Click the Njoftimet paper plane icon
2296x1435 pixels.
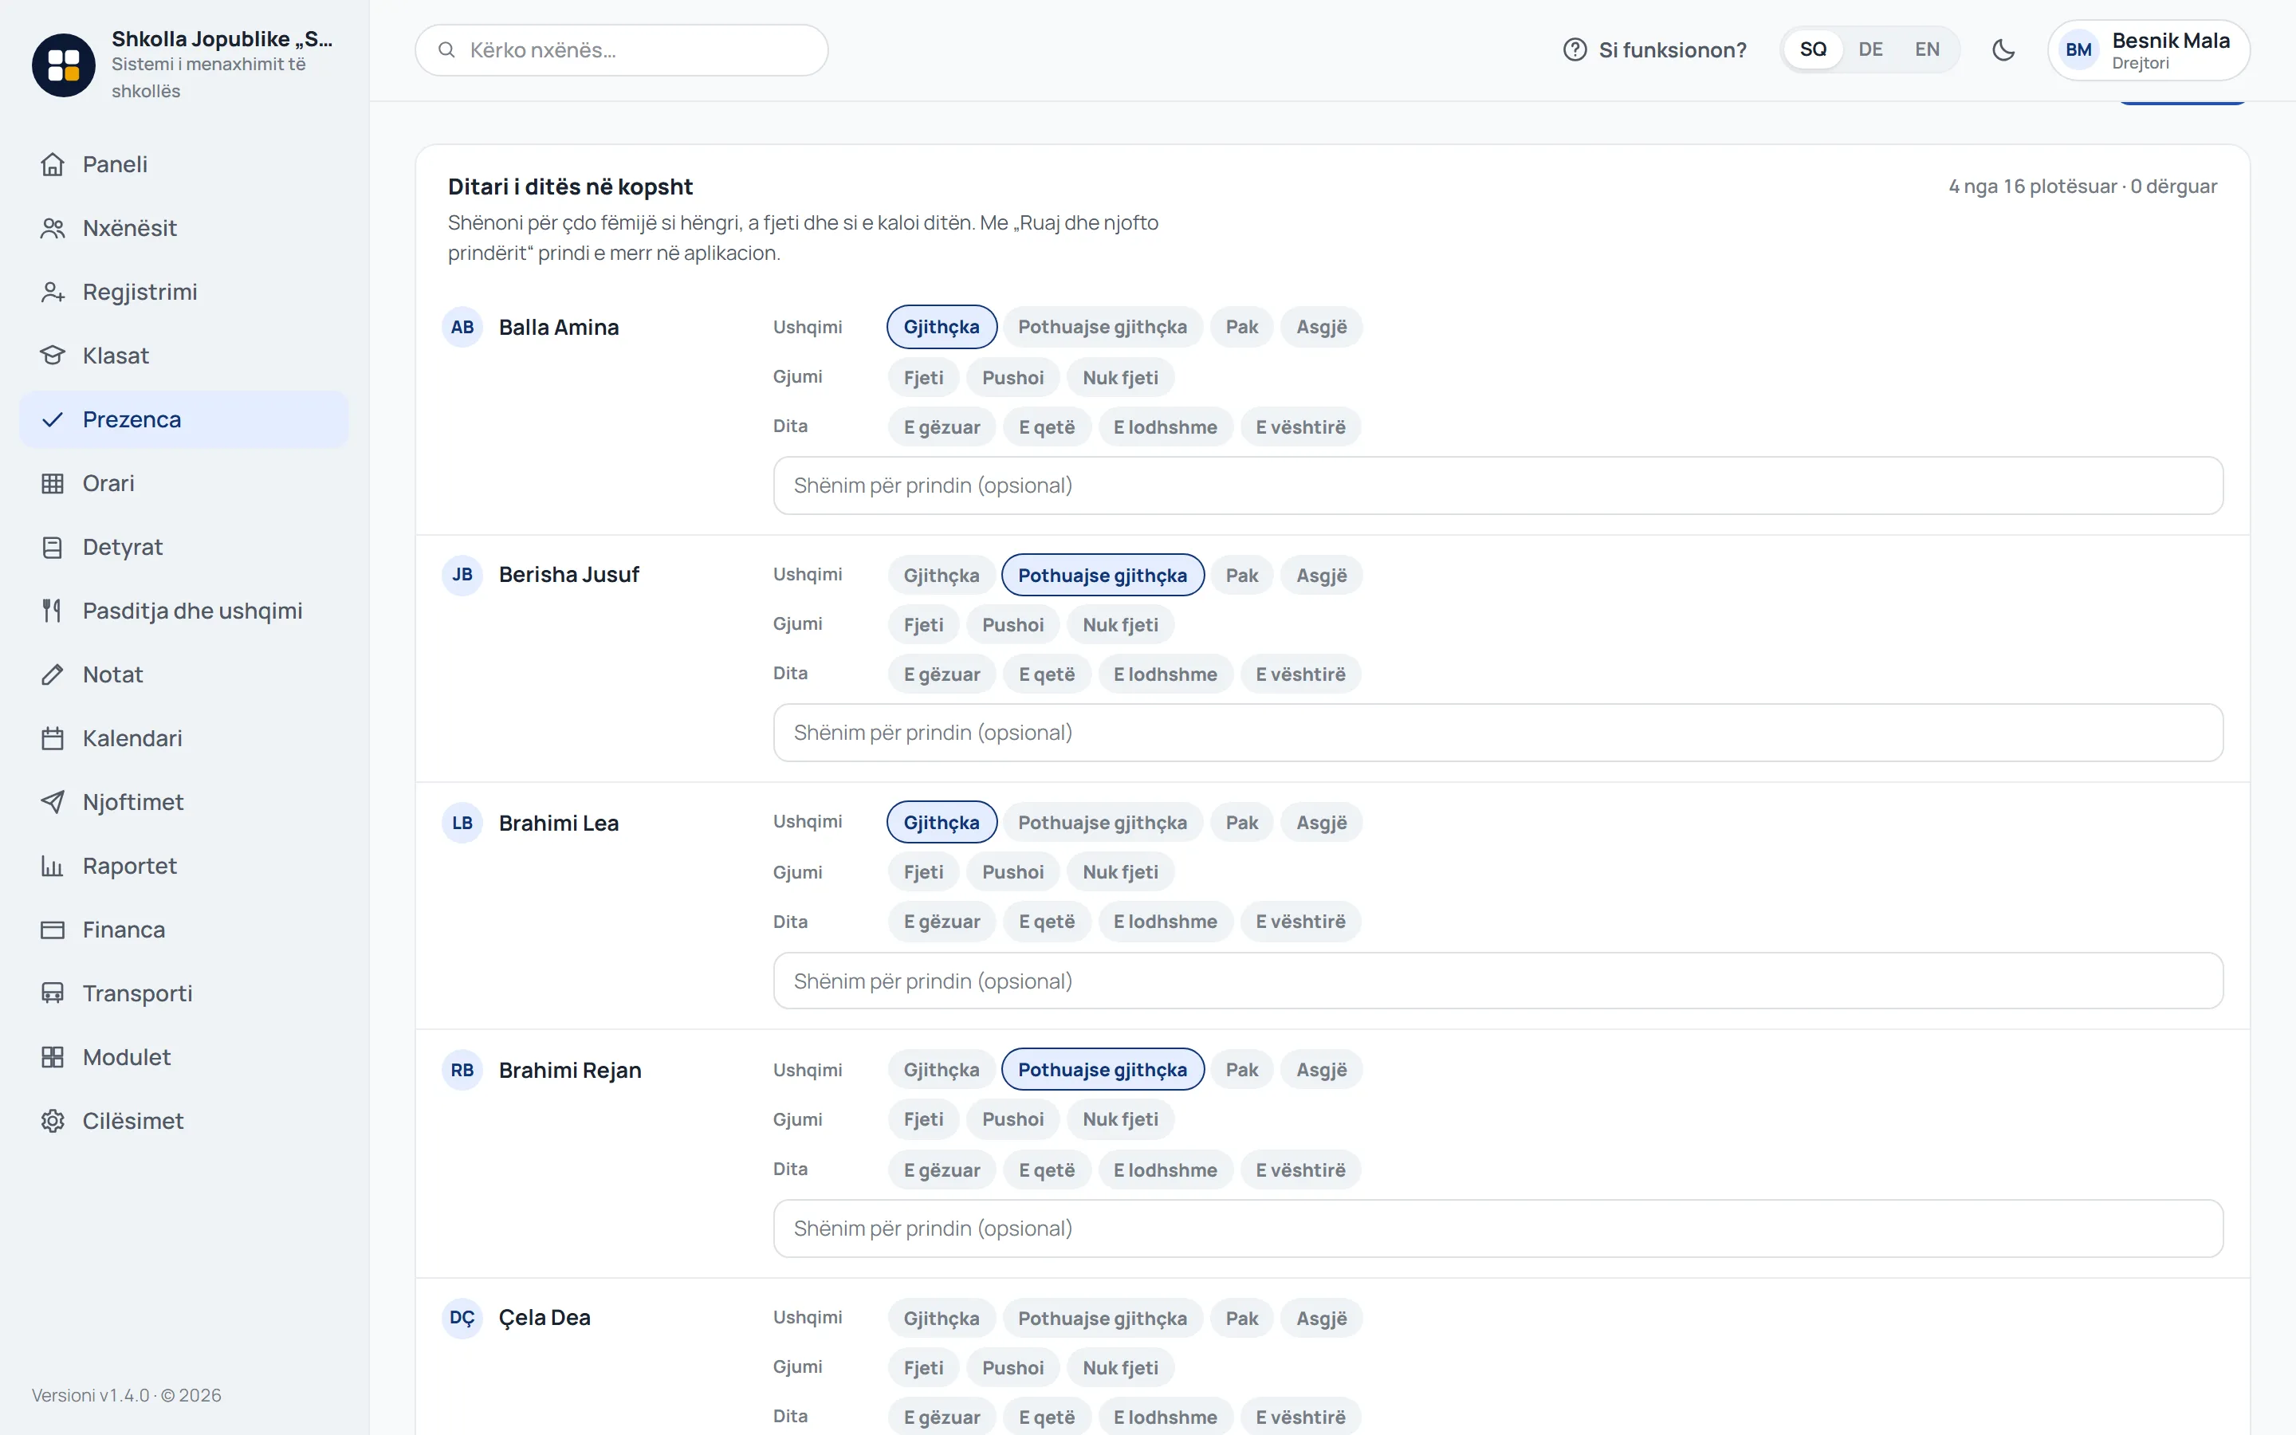click(x=52, y=802)
